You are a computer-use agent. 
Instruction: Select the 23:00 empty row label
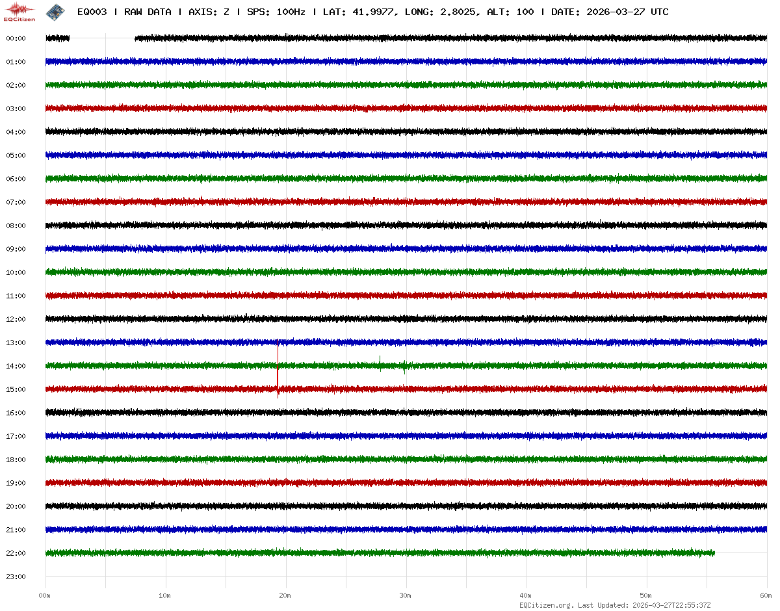click(x=16, y=577)
